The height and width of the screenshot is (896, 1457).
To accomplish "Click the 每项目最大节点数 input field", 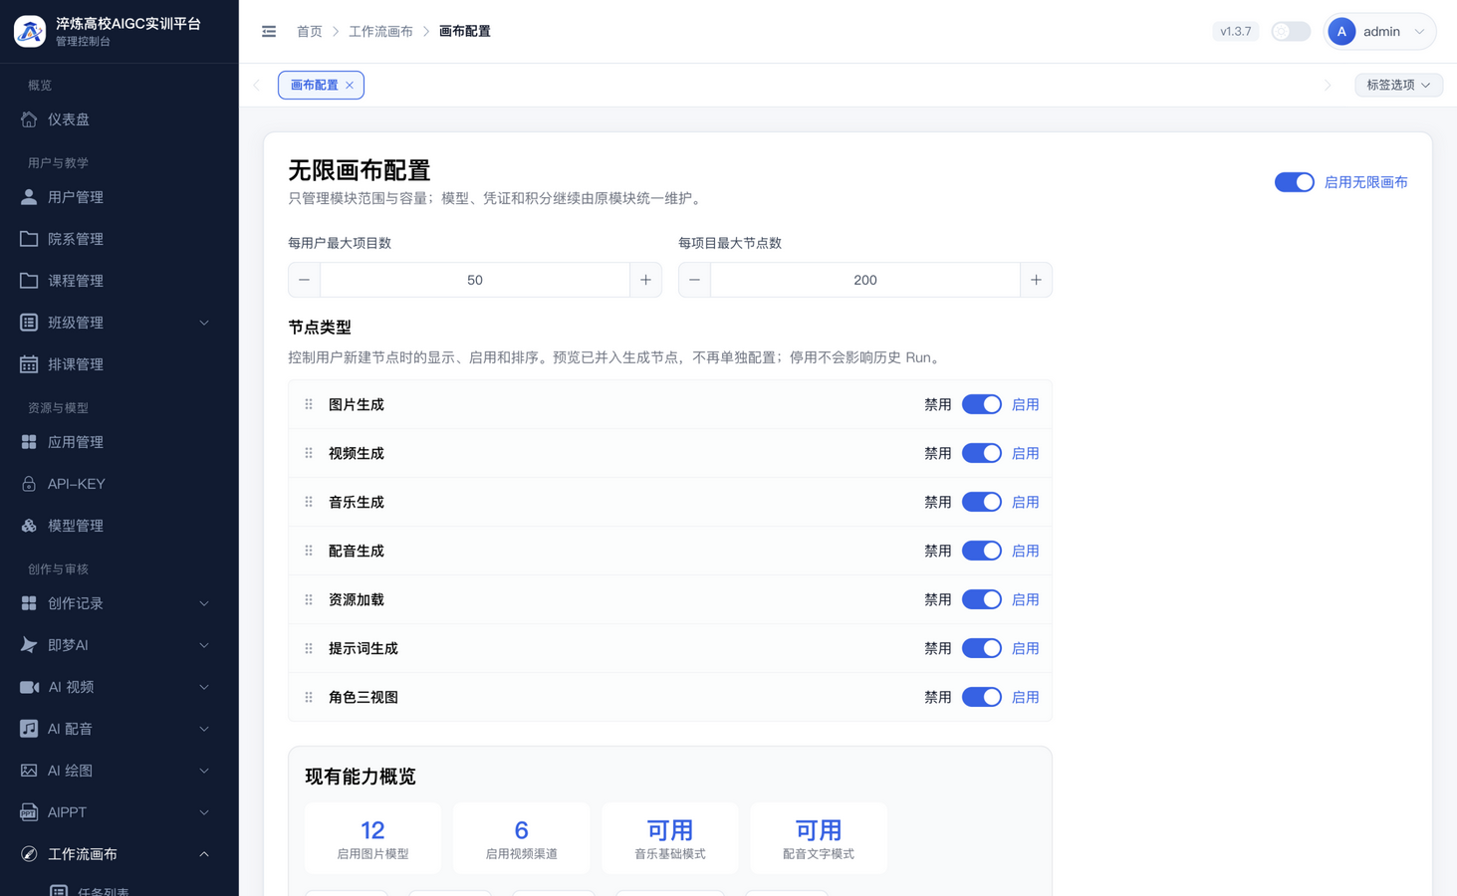I will (x=865, y=280).
